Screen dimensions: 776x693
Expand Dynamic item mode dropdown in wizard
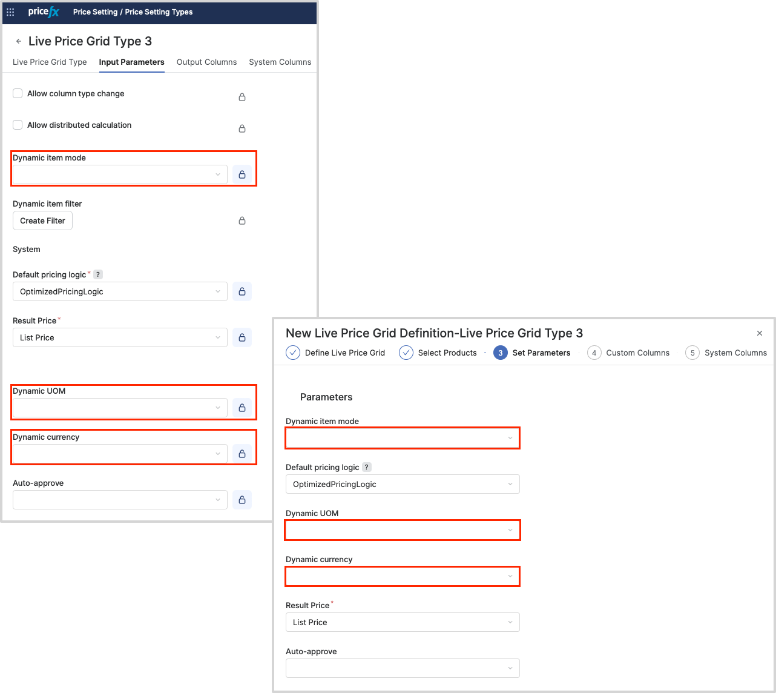coord(403,438)
